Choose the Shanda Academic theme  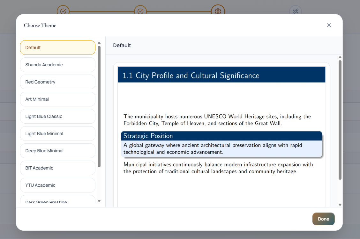pos(57,65)
